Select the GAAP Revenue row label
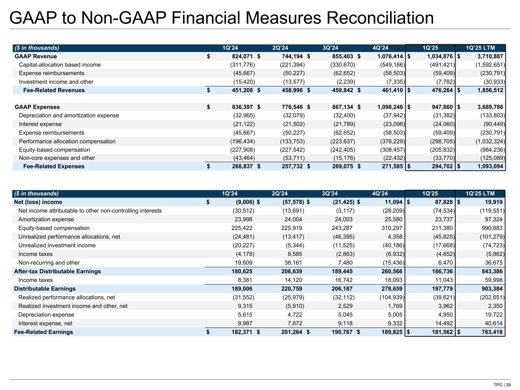 pos(35,56)
